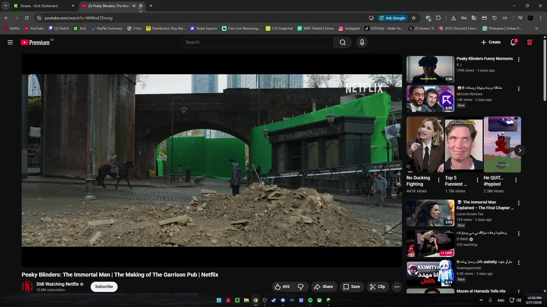
Task: Click the Still Watching Netflix channel avatar
Action: 27,287
